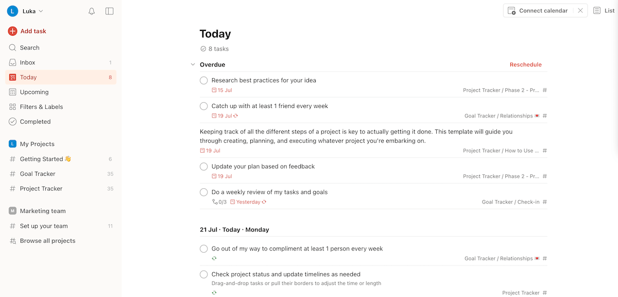The height and width of the screenshot is (297, 618).
Task: Click the Reschedule link for overdue tasks
Action: click(x=525, y=64)
